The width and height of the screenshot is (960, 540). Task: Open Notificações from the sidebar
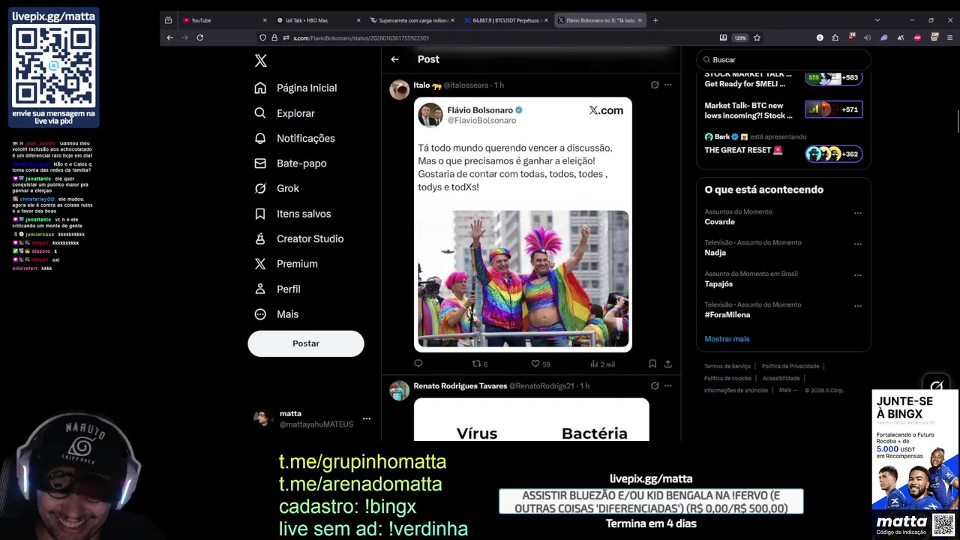coord(294,138)
